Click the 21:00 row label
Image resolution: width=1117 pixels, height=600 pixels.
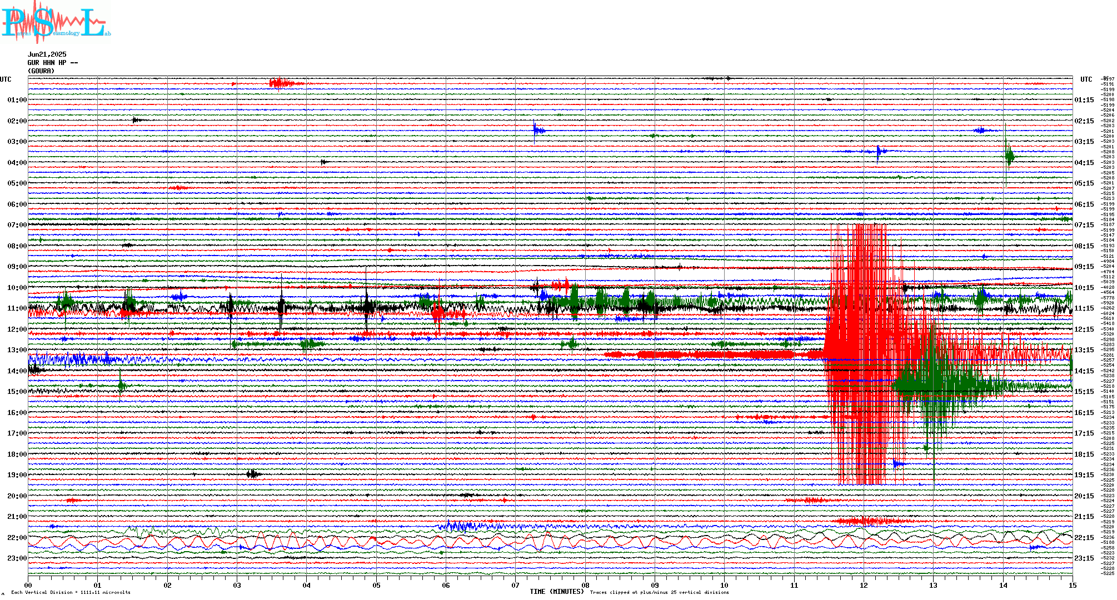click(x=17, y=517)
